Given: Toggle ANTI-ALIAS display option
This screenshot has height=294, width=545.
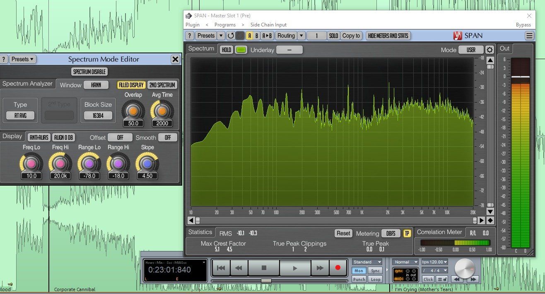Looking at the screenshot, I should point(39,137).
